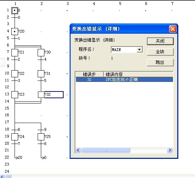Select SFC step box ?31
Image resolution: width=195 pixels, height=178 pixels.
[x=41, y=74]
